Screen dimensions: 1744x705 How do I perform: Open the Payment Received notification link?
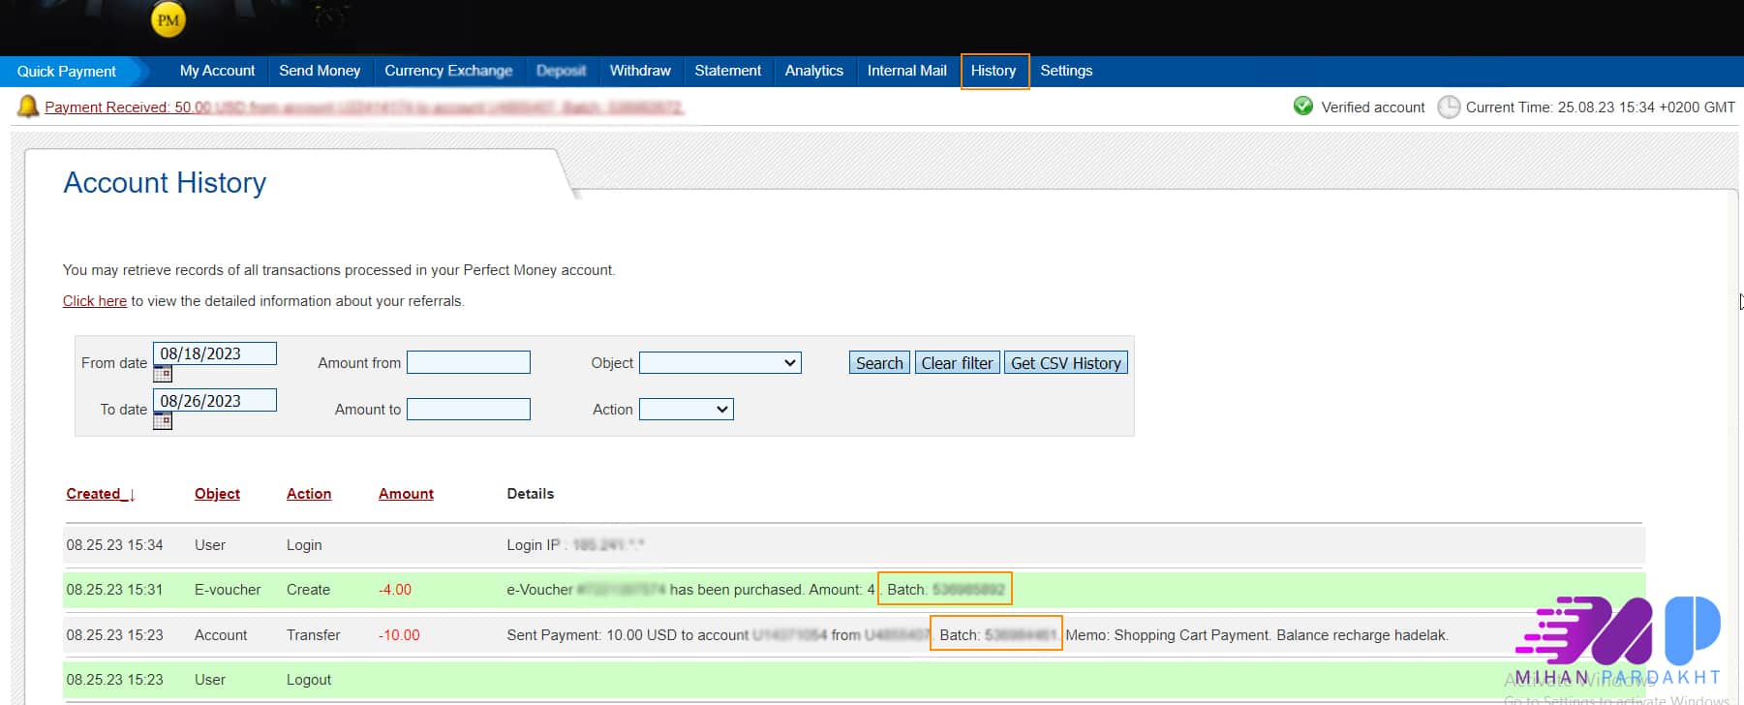pyautogui.click(x=363, y=107)
